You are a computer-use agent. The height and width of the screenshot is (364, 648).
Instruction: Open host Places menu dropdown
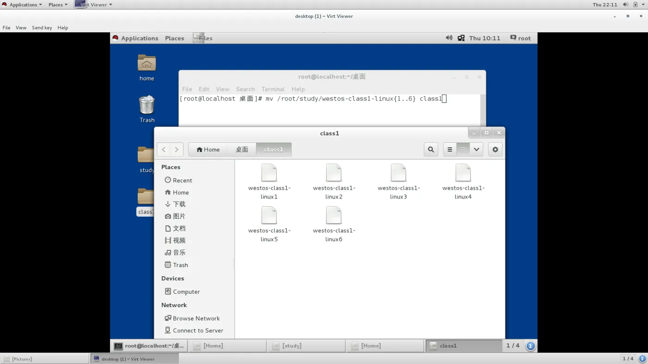click(58, 5)
